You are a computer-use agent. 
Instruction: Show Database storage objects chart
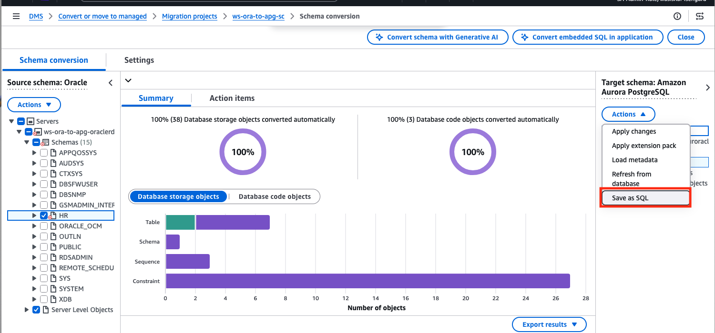[178, 196]
